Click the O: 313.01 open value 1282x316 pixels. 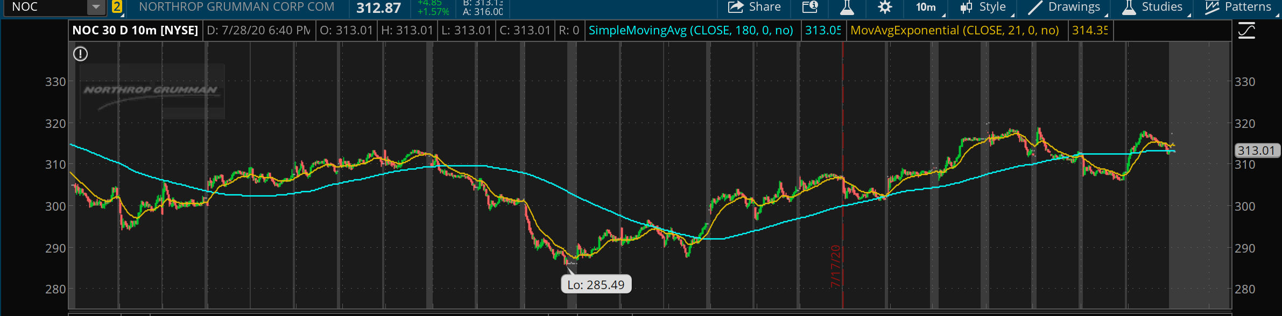tap(347, 31)
